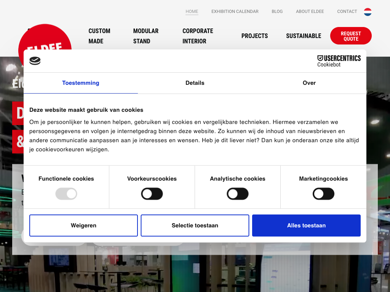Go to Corporate Interior menu
The height and width of the screenshot is (292, 390).
pyautogui.click(x=198, y=36)
